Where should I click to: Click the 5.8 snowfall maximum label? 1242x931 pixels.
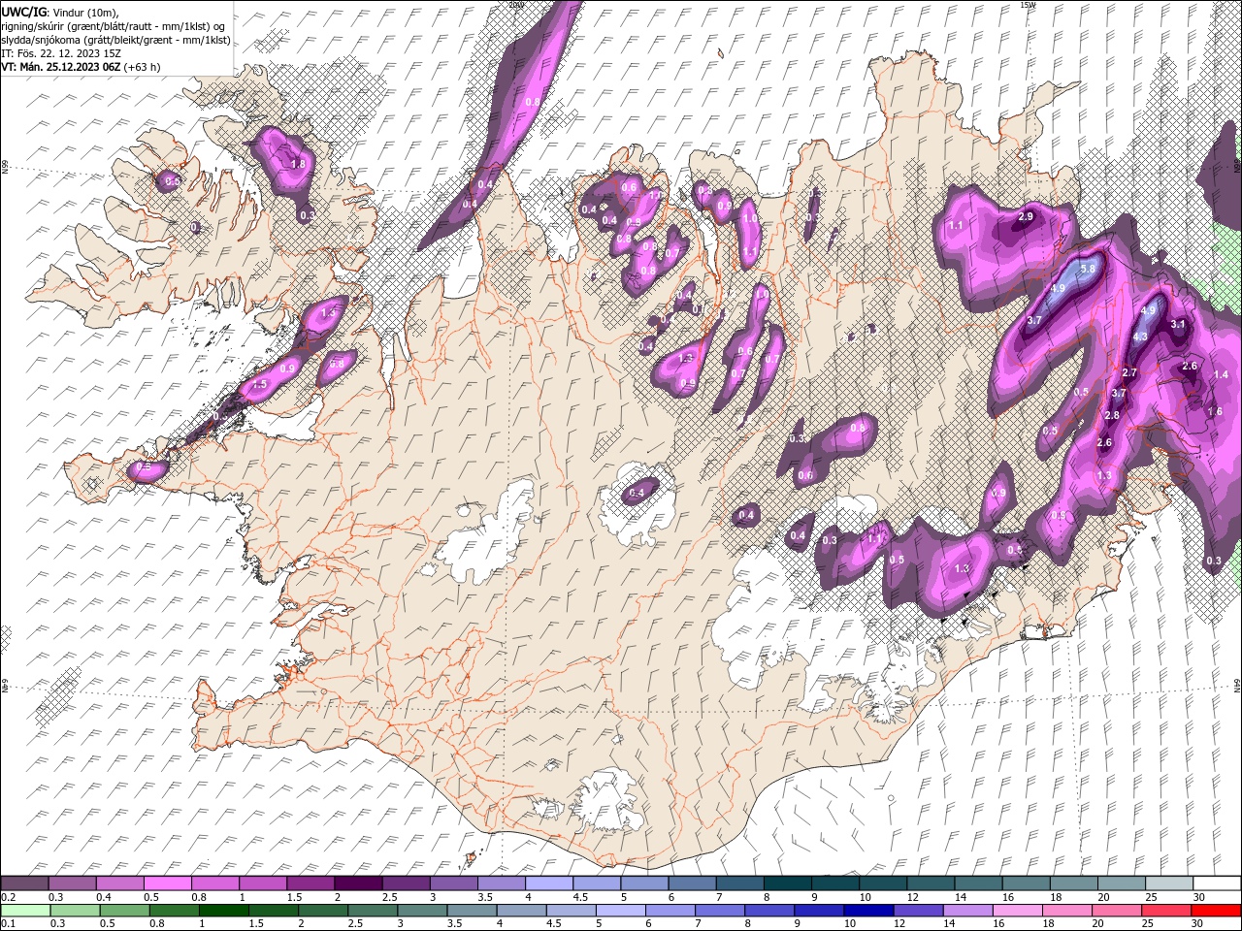tap(1088, 269)
